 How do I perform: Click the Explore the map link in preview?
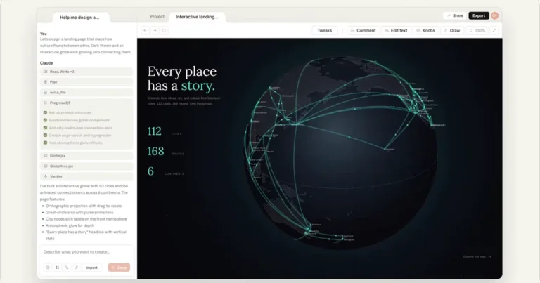click(477, 256)
